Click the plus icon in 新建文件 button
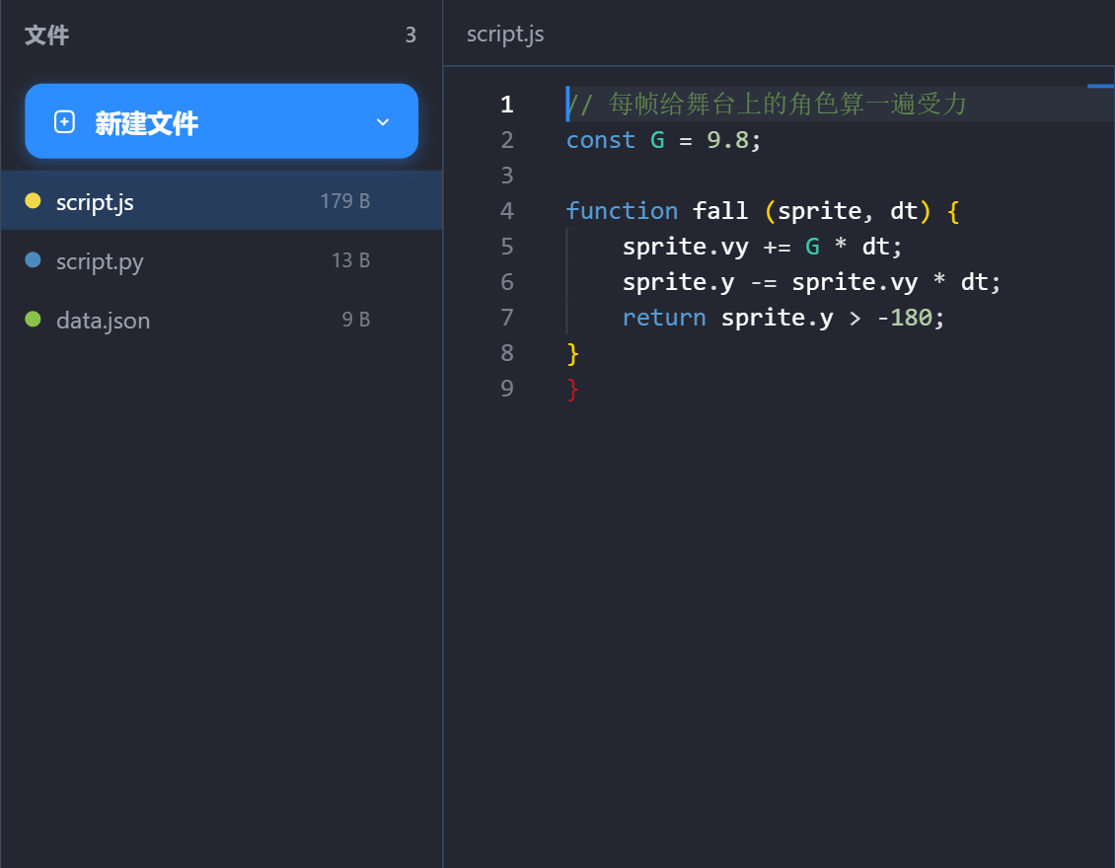 (64, 122)
